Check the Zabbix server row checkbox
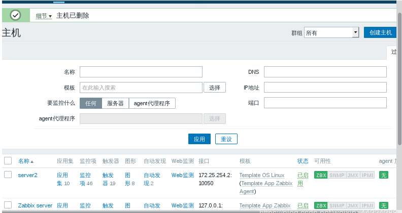This screenshot has width=402, height=213. (x=8, y=205)
